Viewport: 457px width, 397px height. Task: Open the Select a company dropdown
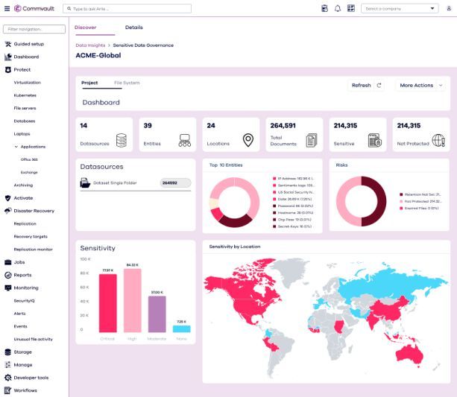400,8
